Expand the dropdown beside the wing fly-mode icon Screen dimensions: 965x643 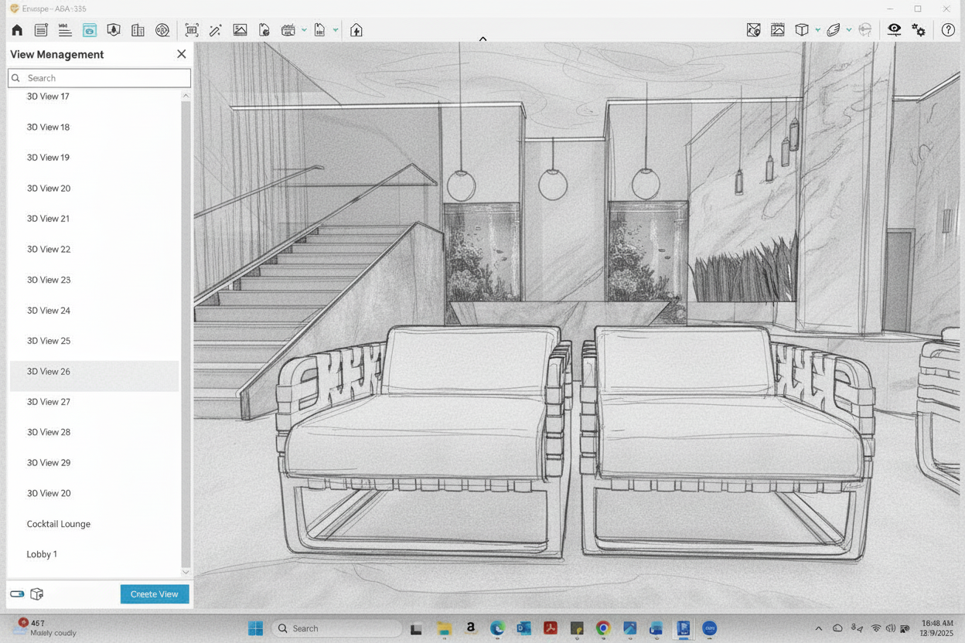(849, 30)
